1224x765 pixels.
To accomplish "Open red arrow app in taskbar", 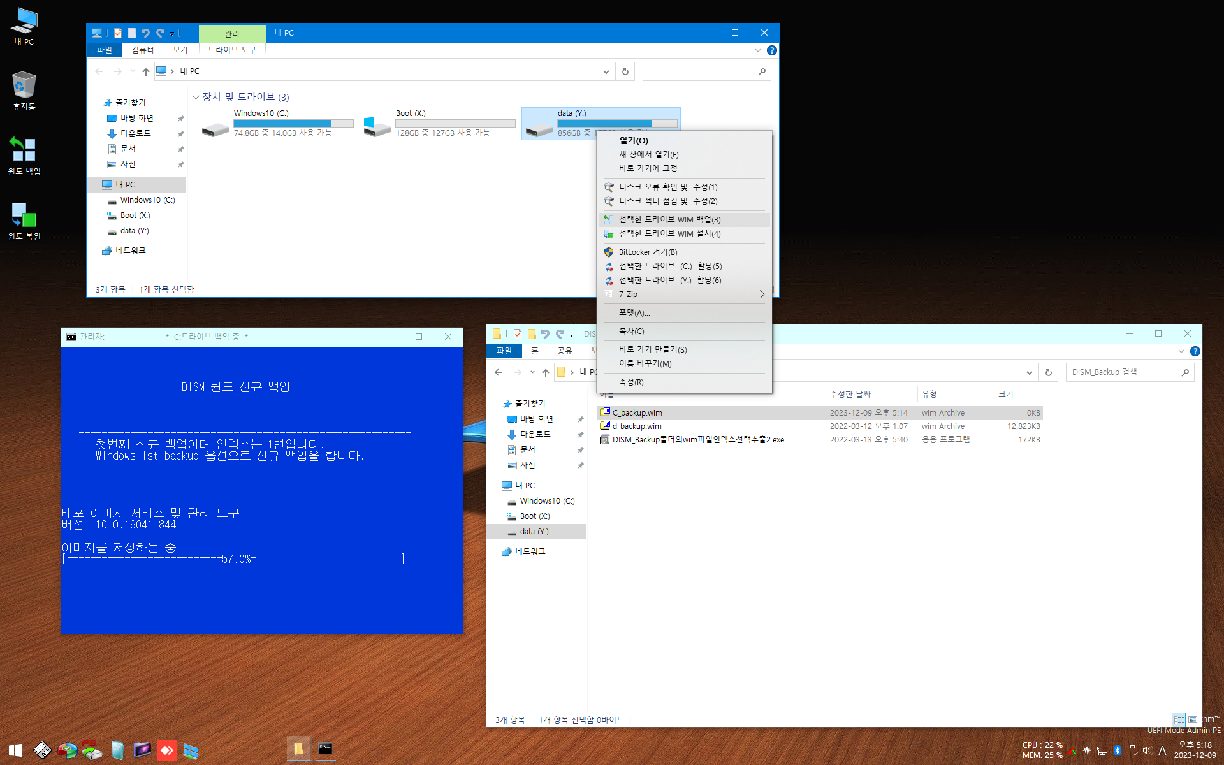I will (x=167, y=750).
